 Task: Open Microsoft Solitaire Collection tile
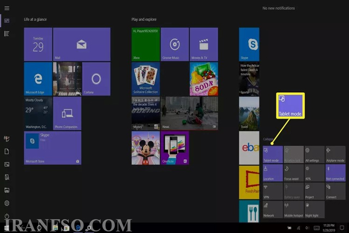coord(146,79)
